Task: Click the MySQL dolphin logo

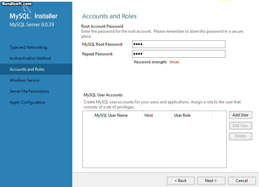Action: tap(26, 9)
